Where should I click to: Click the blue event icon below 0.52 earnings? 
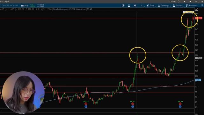86,106
